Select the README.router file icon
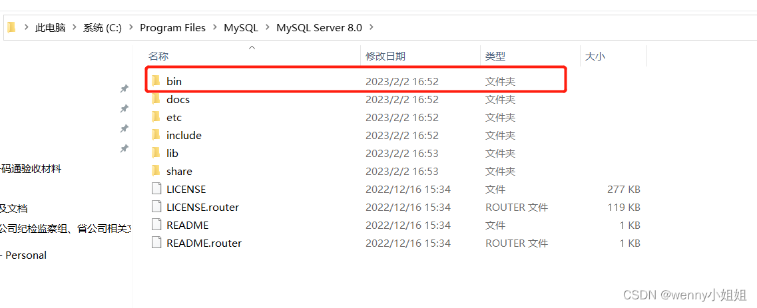The image size is (757, 308). pos(156,242)
